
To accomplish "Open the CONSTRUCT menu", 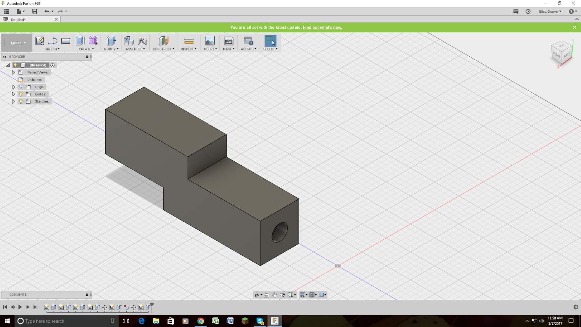I will 163,49.
